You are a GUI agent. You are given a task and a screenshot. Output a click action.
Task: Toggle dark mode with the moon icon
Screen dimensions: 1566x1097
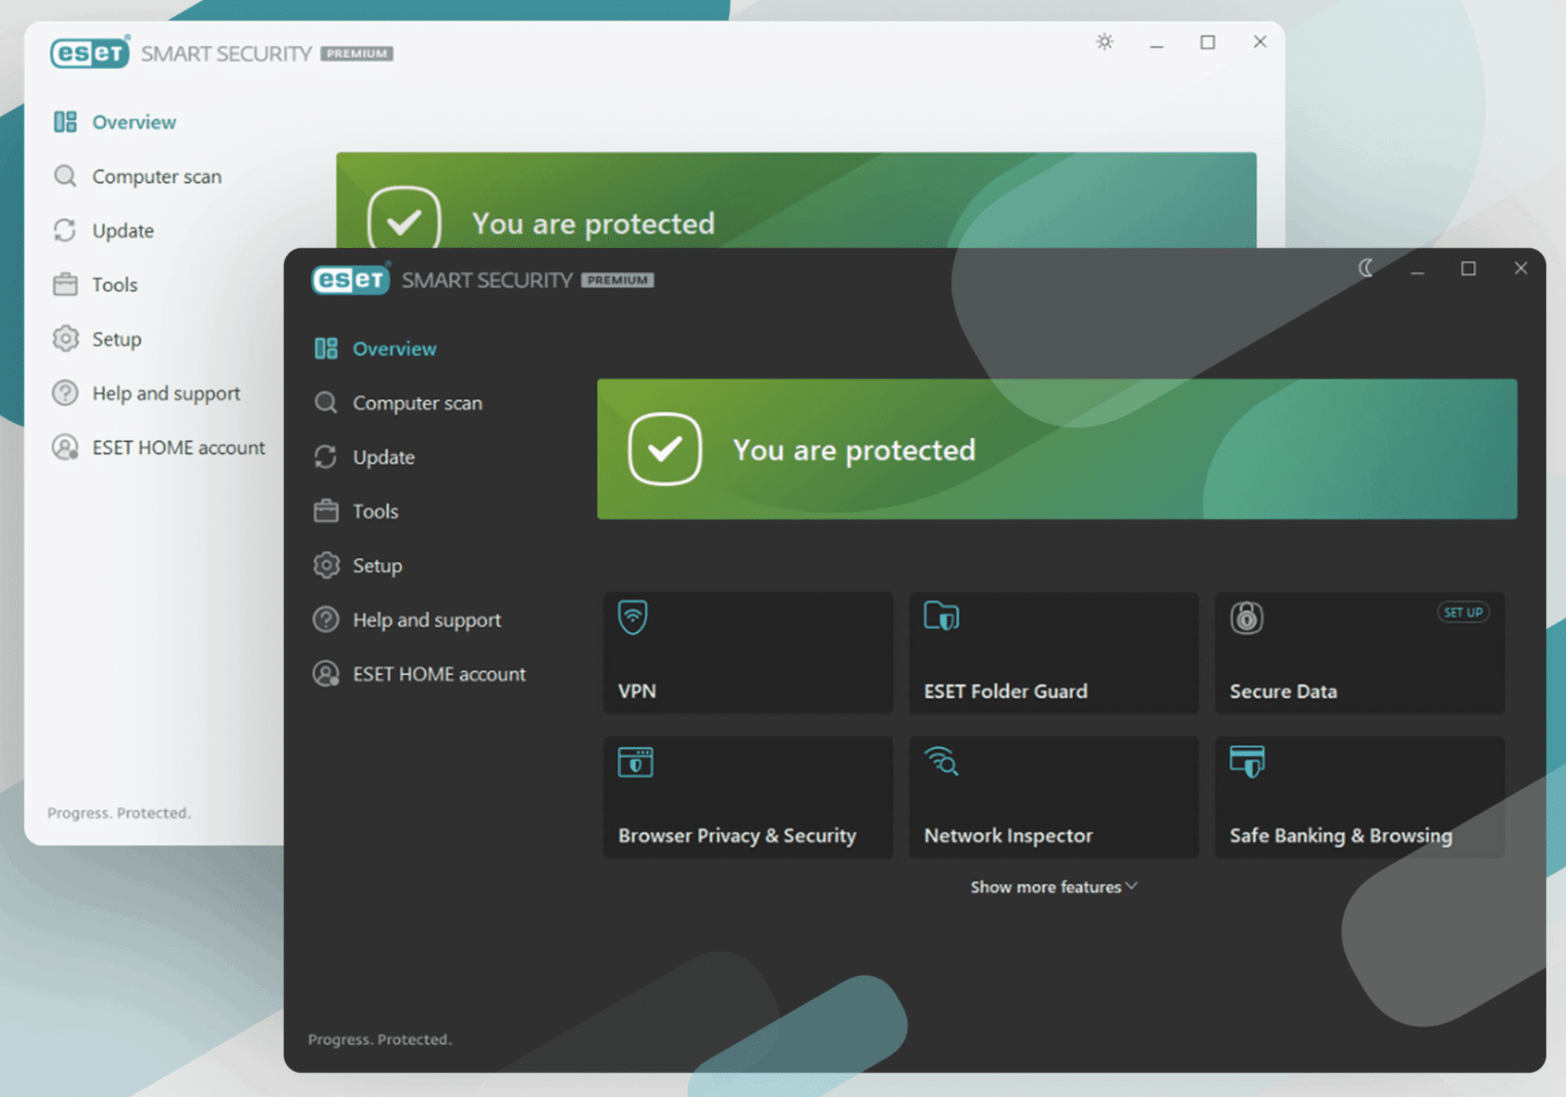click(1366, 269)
